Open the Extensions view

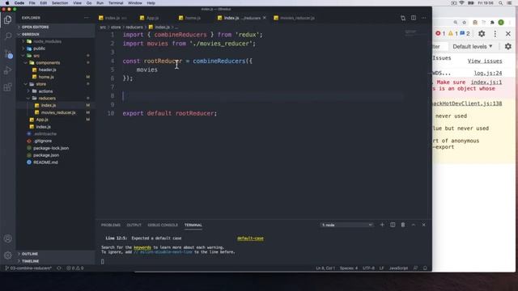click(7, 87)
